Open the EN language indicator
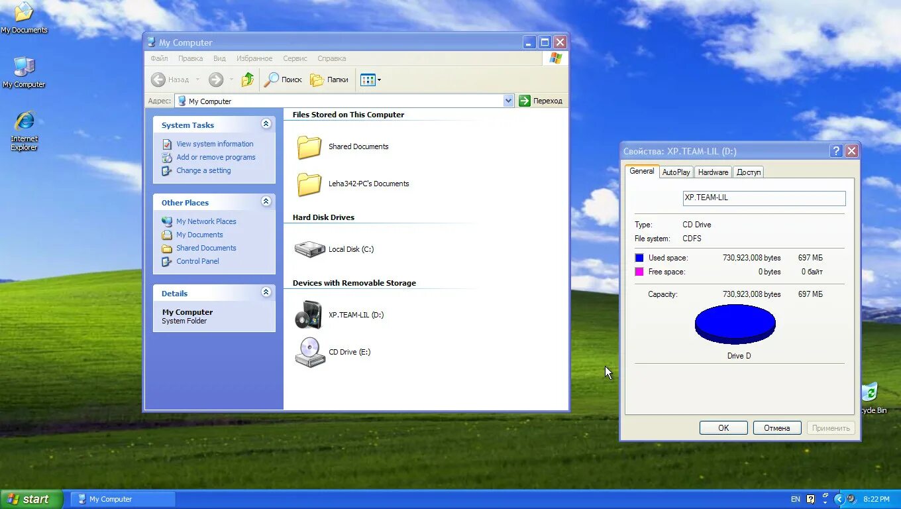 795,499
